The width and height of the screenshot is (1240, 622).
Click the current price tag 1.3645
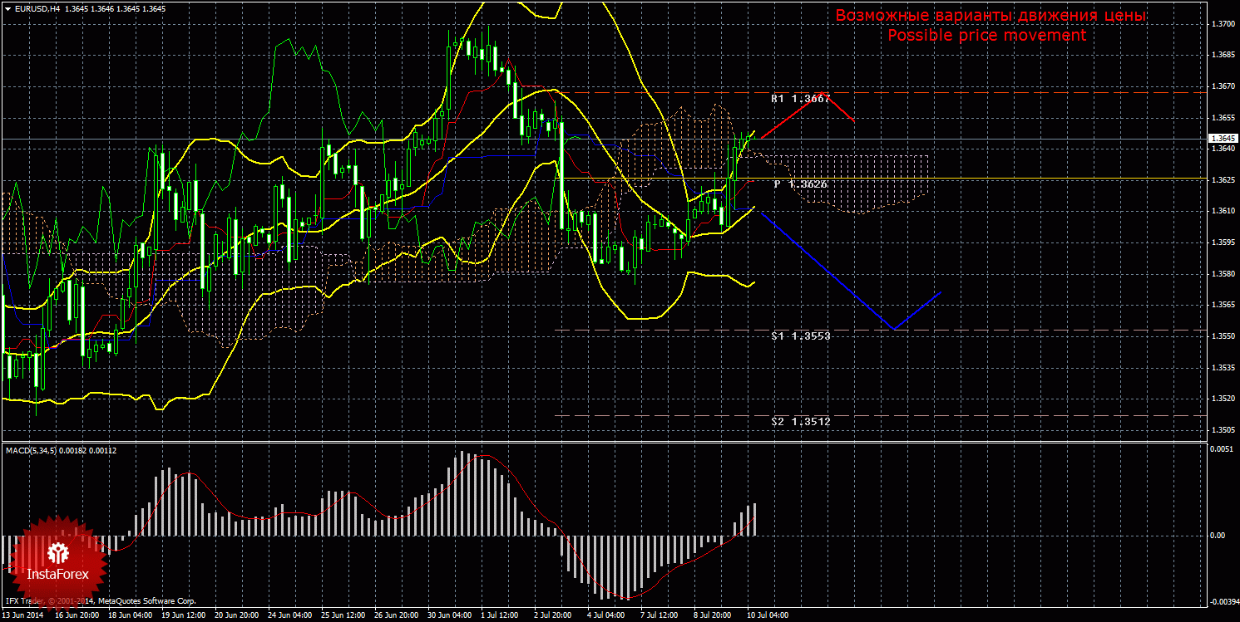[x=1222, y=138]
